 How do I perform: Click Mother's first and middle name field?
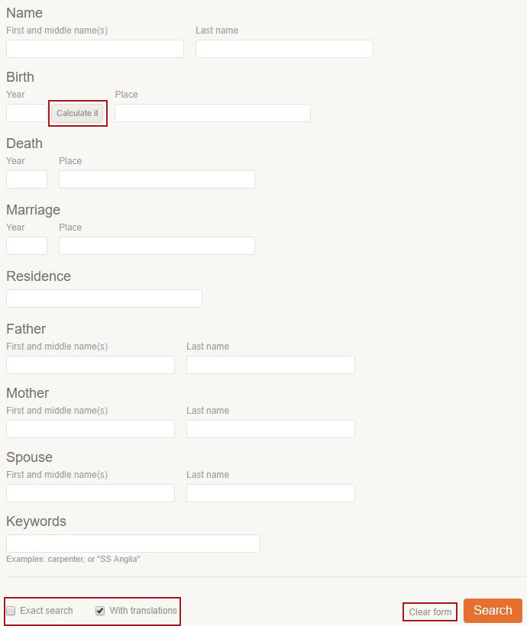point(90,429)
